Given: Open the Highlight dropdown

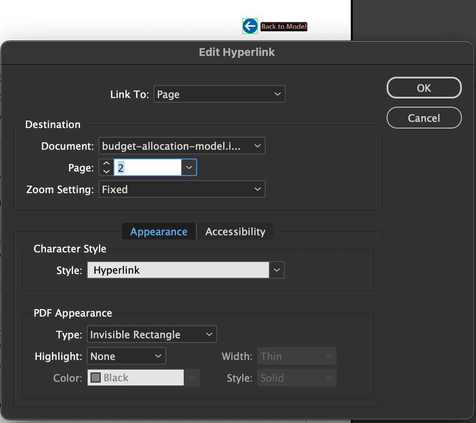Looking at the screenshot, I should pyautogui.click(x=126, y=356).
